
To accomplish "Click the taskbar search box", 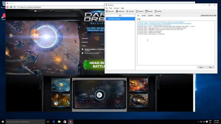I will click(x=25, y=122).
